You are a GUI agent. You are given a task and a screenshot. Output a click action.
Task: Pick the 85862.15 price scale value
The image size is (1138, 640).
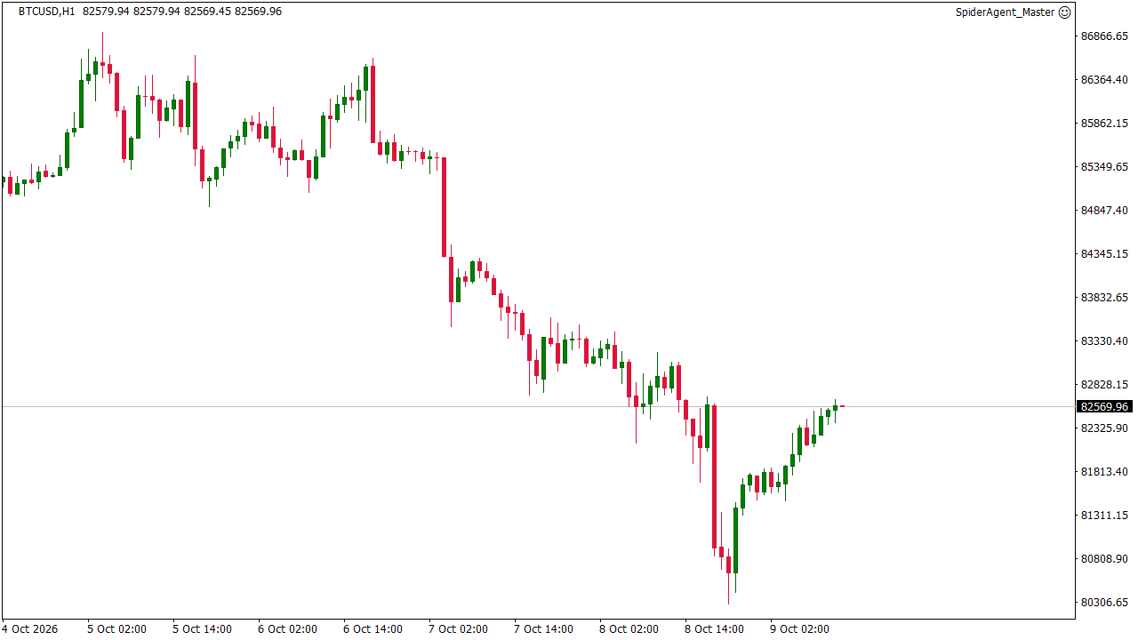click(x=1103, y=124)
